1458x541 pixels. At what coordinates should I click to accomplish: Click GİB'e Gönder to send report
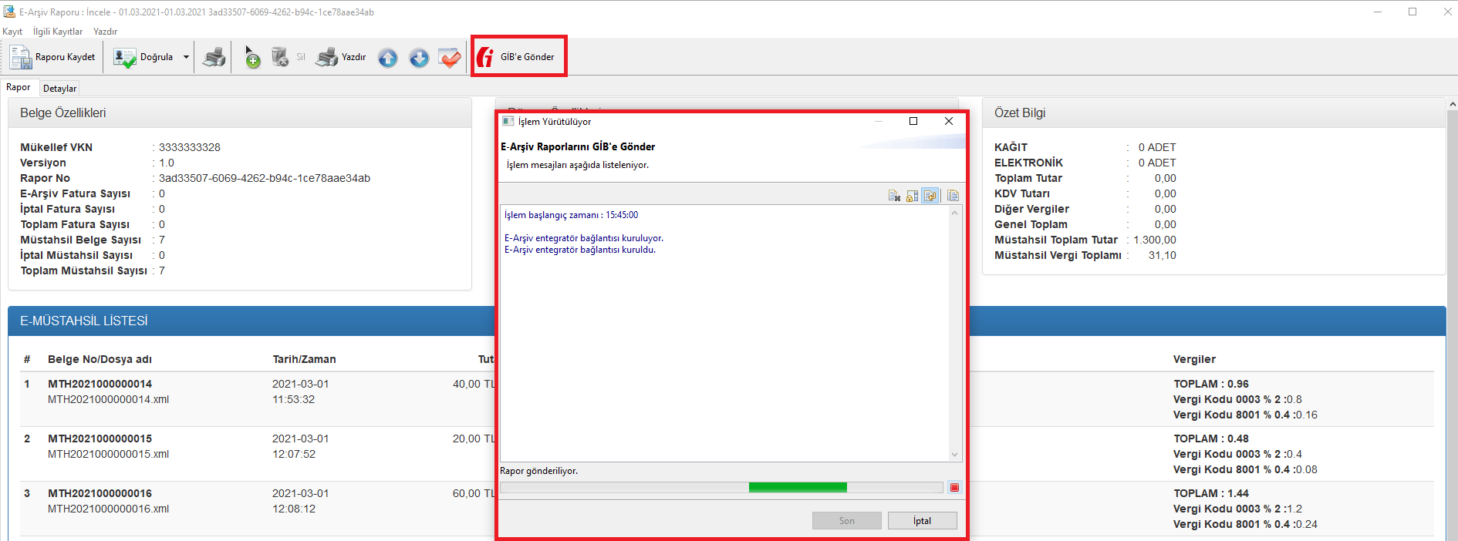(x=518, y=56)
